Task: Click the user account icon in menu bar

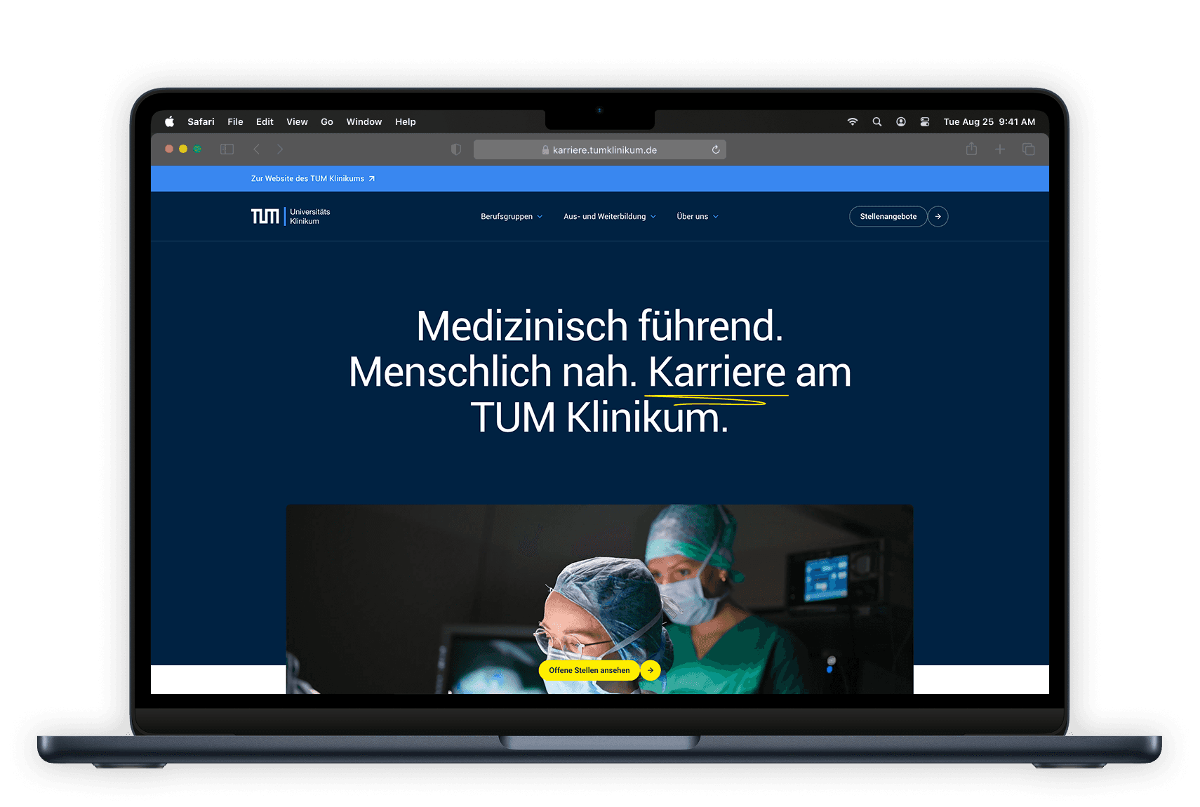Action: (901, 121)
